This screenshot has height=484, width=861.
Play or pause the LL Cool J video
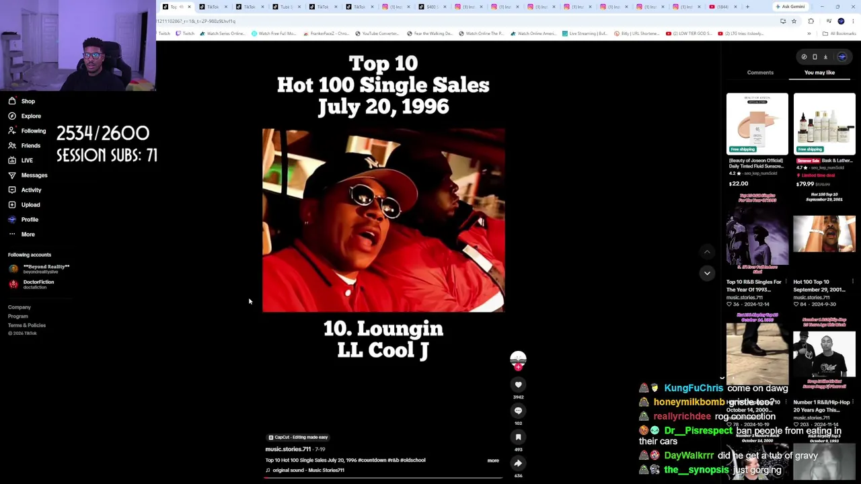coord(383,220)
